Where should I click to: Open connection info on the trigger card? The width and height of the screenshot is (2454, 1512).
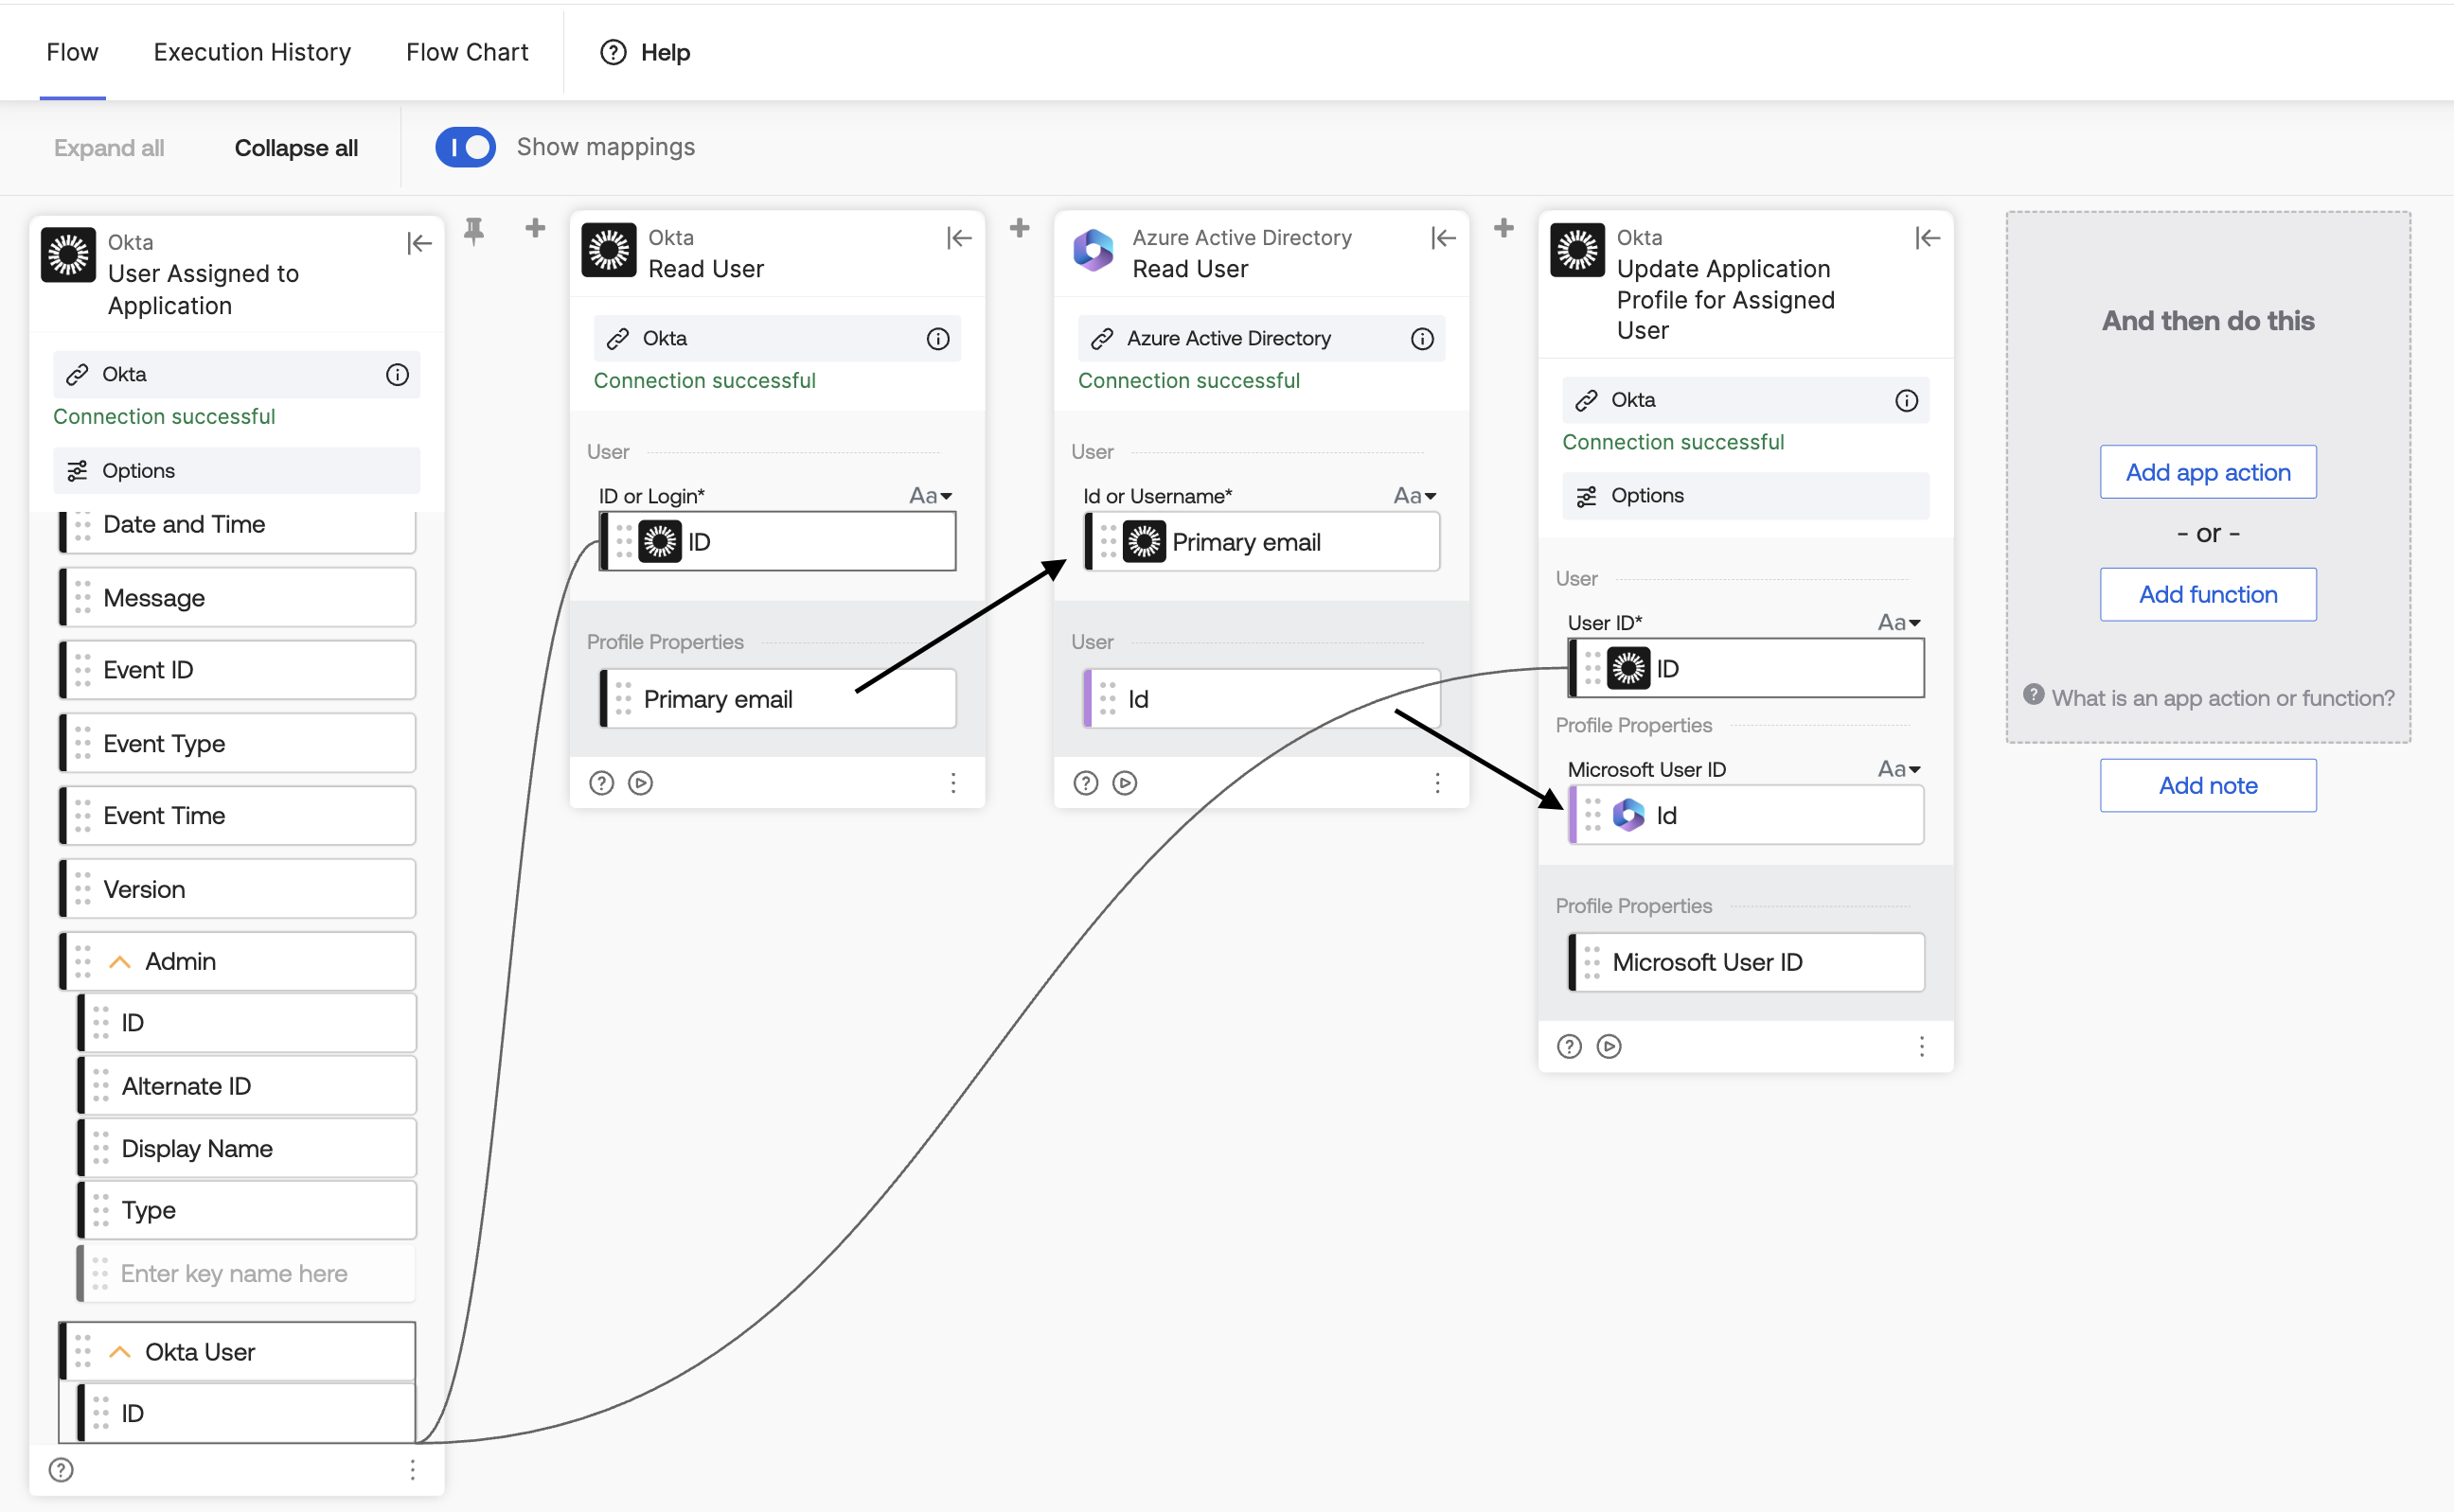397,374
